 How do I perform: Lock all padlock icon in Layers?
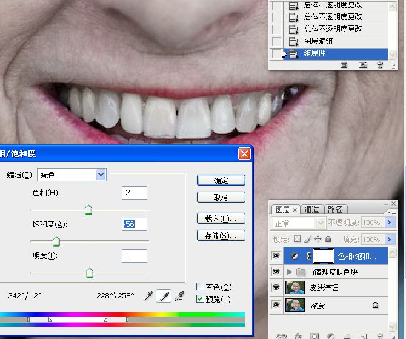pyautogui.click(x=328, y=239)
